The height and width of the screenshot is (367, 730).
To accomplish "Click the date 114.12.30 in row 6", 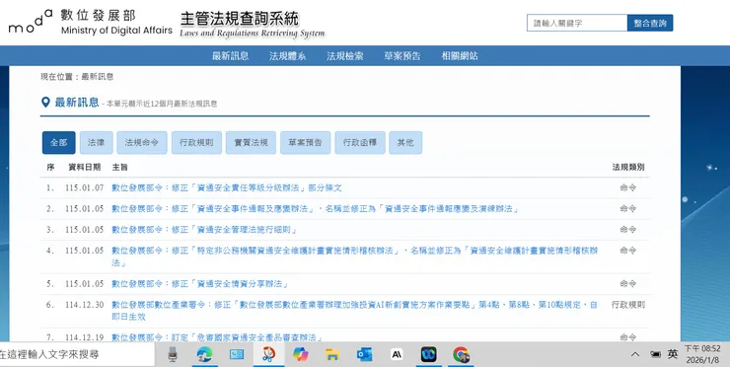I will coord(84,305).
